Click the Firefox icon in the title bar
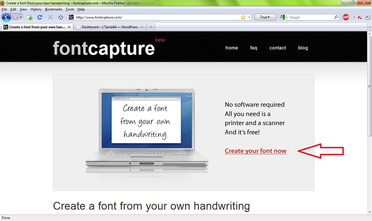This screenshot has height=221, width=372. 3,3
